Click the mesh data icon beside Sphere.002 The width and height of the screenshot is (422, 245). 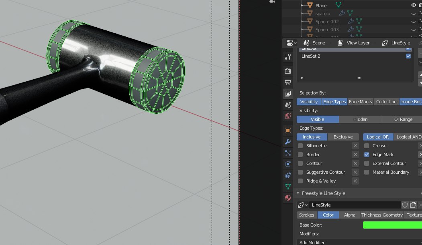pos(359,21)
